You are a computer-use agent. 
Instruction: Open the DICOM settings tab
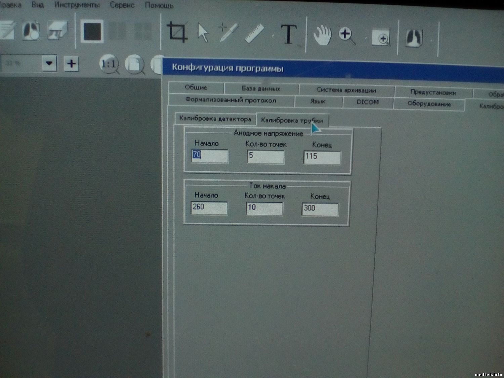point(368,102)
